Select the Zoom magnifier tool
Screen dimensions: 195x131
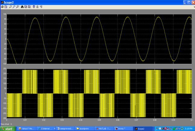pos(11,6)
